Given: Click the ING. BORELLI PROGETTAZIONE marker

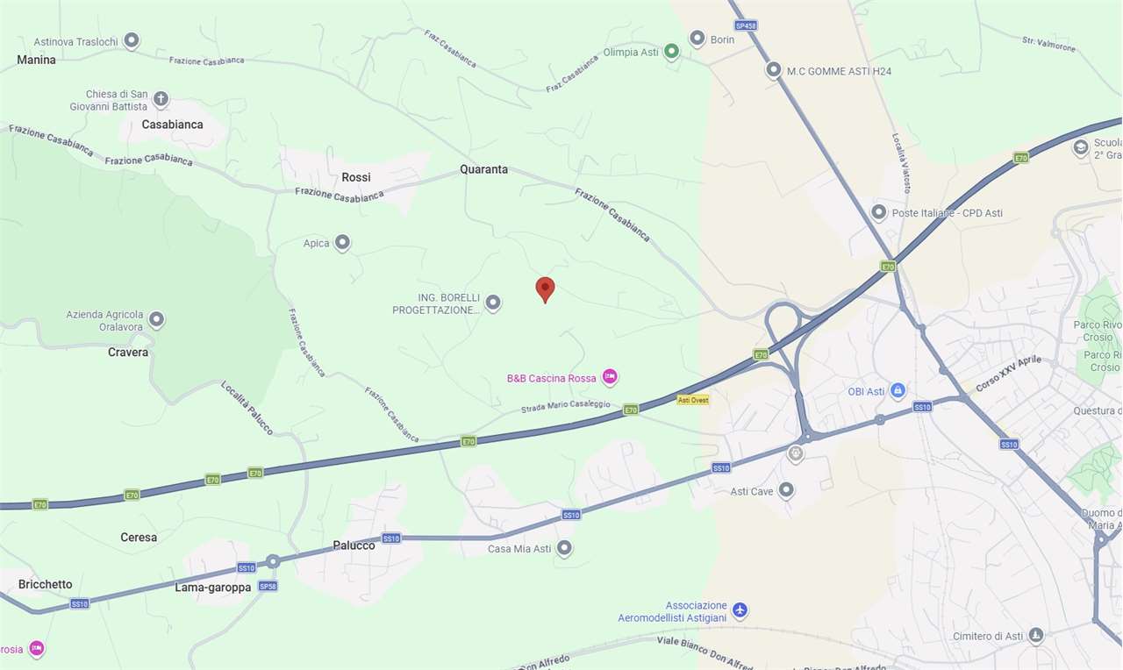Looking at the screenshot, I should (493, 303).
